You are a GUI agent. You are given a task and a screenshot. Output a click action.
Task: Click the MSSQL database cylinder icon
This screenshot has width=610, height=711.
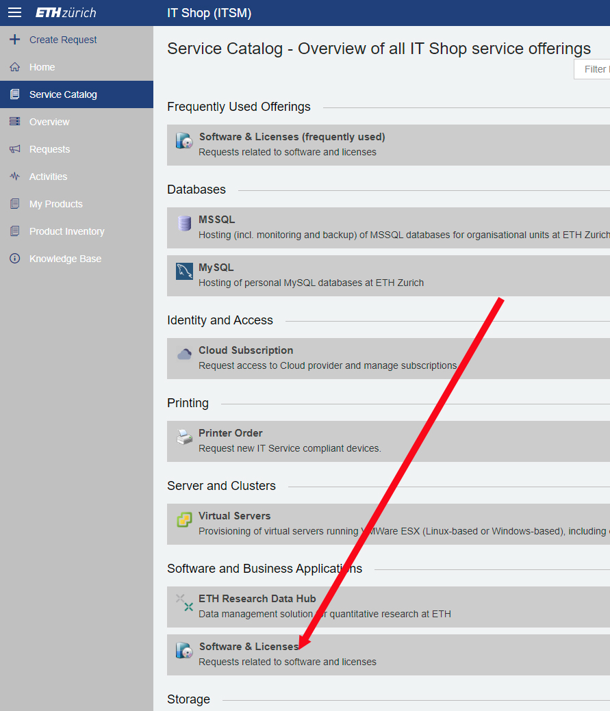pos(184,223)
